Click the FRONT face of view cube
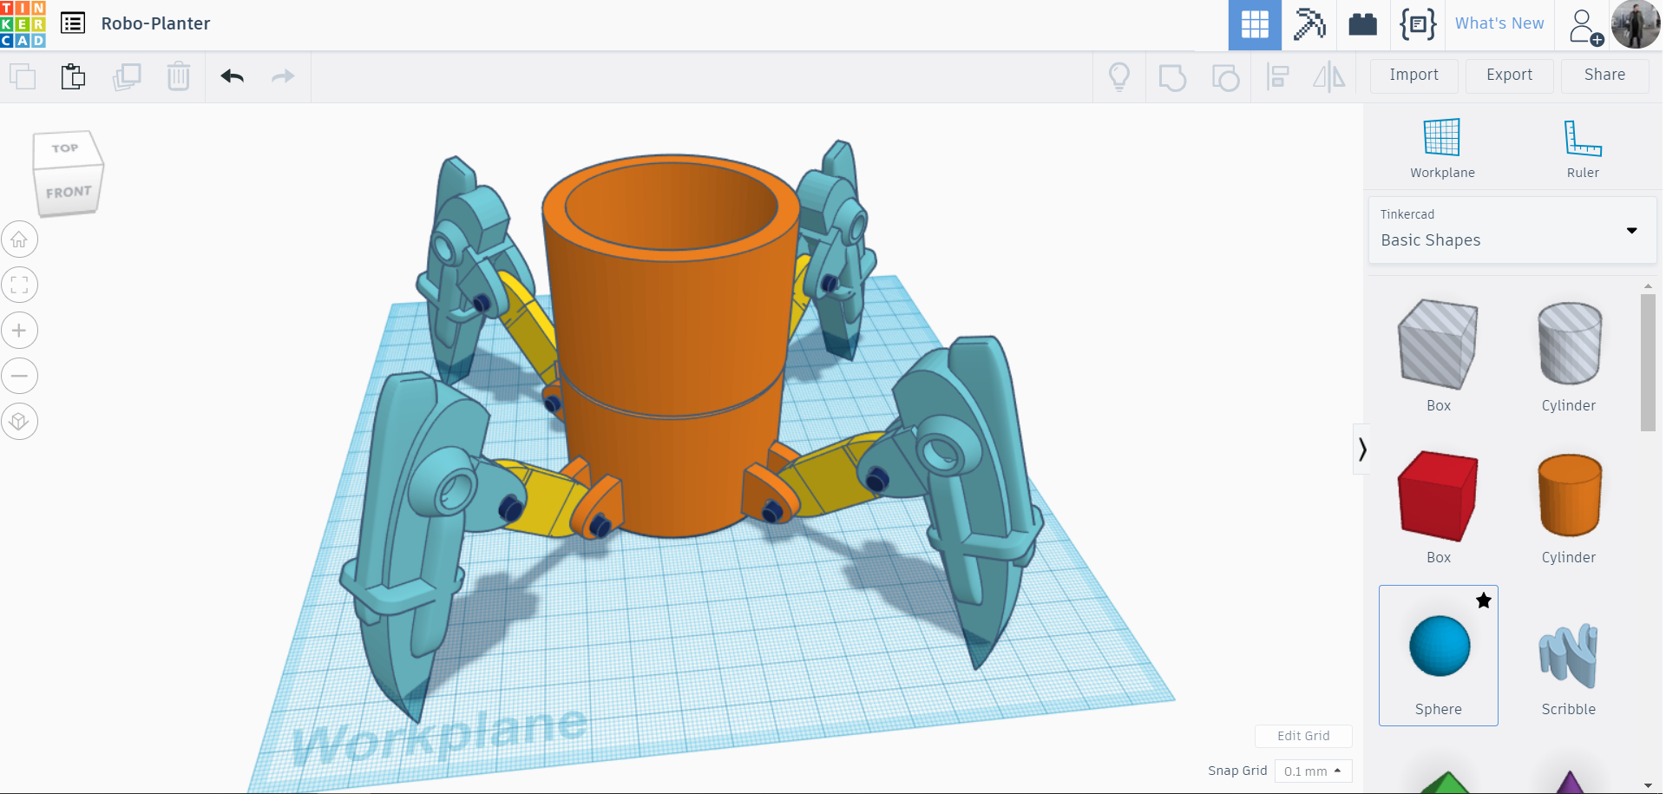Screen dimensions: 1666x794 [x=68, y=192]
